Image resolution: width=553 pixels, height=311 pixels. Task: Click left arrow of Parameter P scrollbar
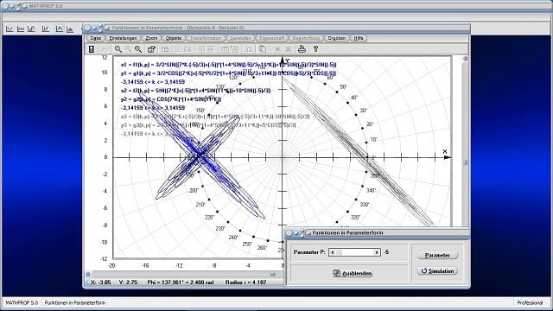(x=332, y=252)
